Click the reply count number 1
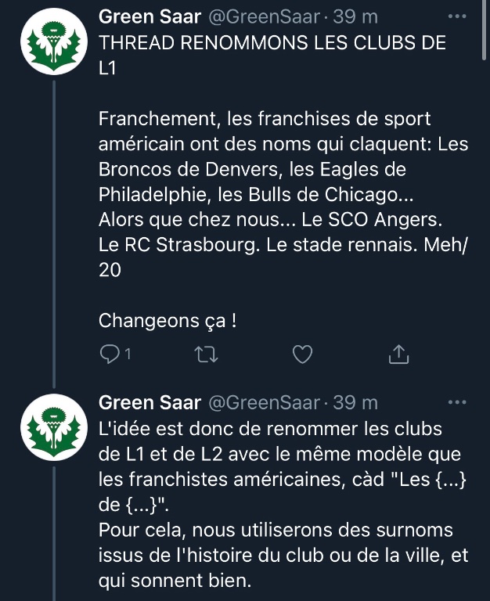Screen dimensions: 490x601 [x=128, y=354]
